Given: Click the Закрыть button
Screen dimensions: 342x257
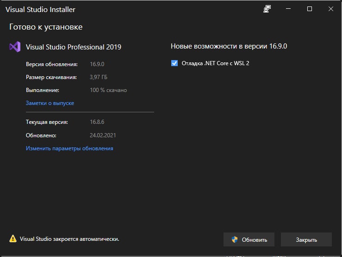Looking at the screenshot, I should click(306, 239).
